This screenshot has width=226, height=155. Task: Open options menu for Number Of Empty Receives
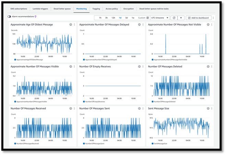point(143,67)
